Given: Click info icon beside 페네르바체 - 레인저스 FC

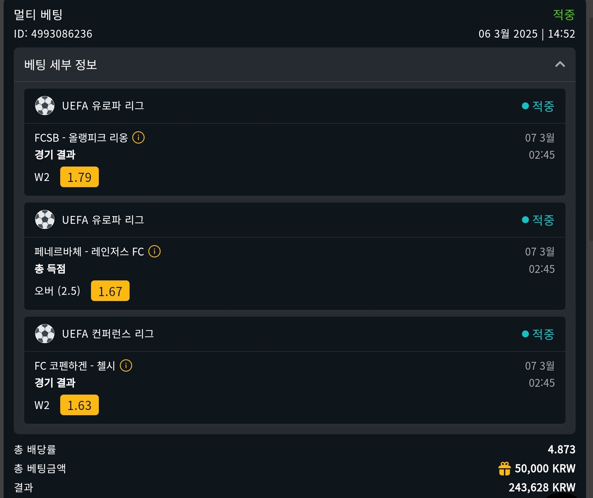Looking at the screenshot, I should click(x=154, y=251).
